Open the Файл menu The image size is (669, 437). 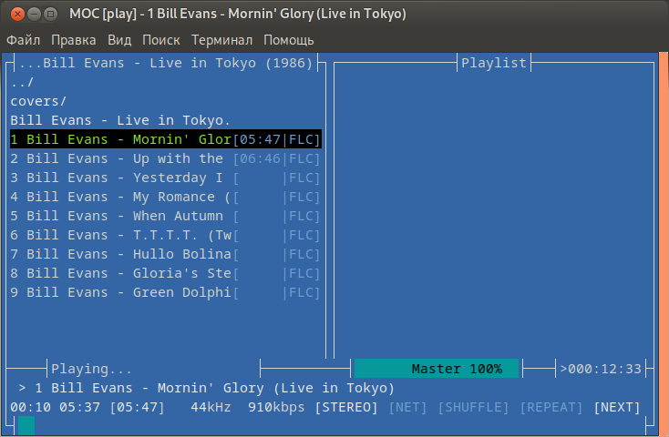point(23,40)
